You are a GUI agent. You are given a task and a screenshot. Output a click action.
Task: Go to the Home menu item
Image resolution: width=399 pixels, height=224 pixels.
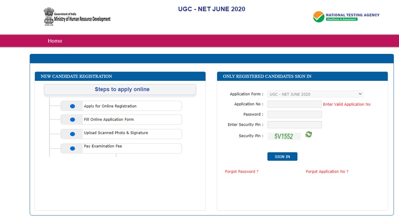(55, 41)
